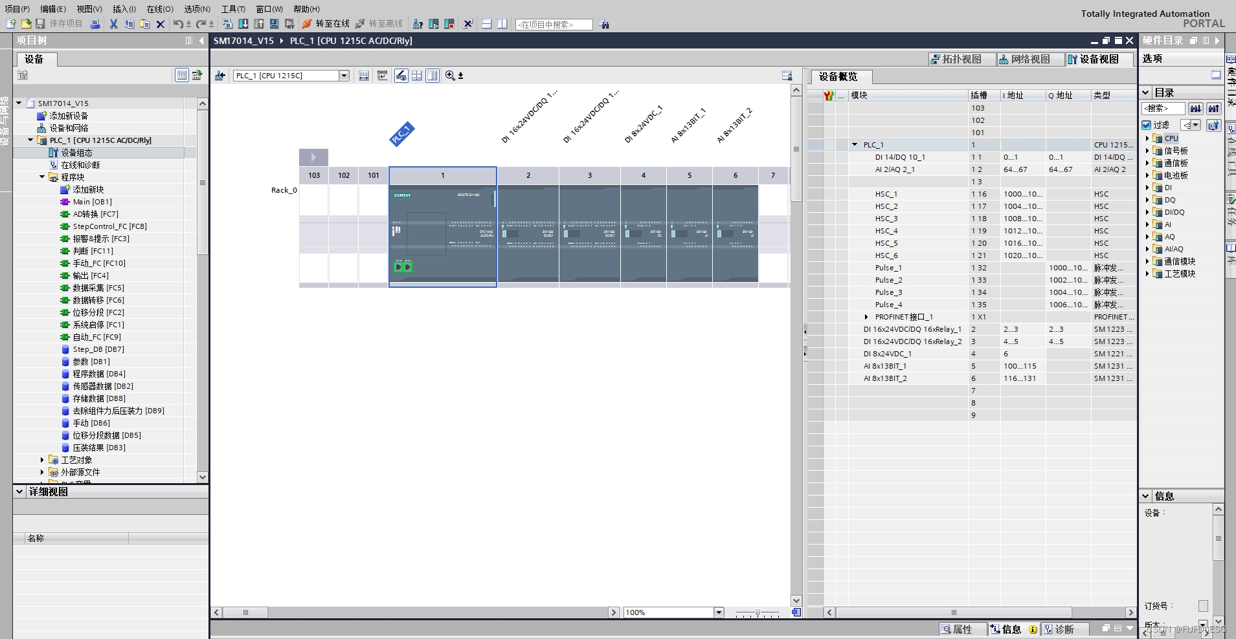The width and height of the screenshot is (1236, 639).
Task: Click the go-to network view icon beside device selector
Action: 220,76
